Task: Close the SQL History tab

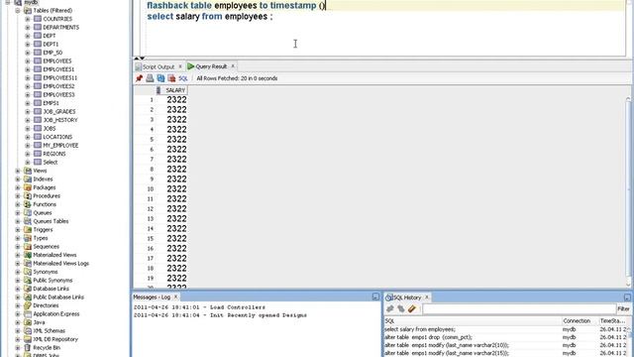Action: click(427, 297)
